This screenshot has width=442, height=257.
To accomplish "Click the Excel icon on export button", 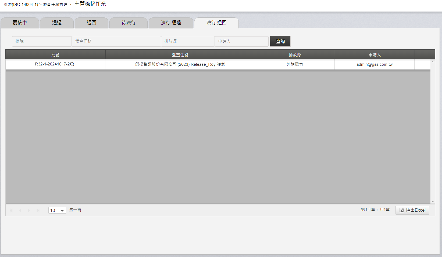I will (x=402, y=210).
